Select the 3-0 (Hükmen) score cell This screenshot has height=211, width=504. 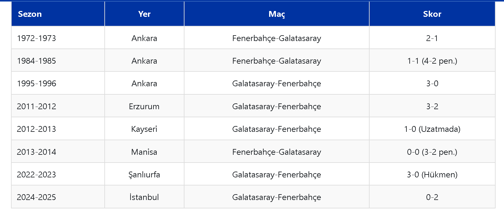[432, 174]
